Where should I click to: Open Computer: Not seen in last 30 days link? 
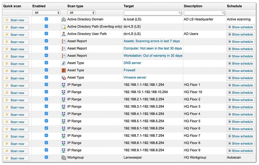coord(153,48)
